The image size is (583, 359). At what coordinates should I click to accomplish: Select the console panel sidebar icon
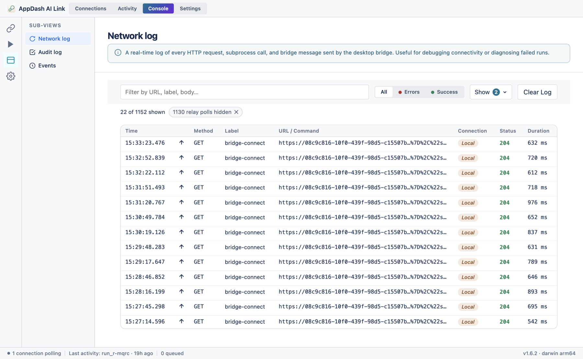pyautogui.click(x=11, y=60)
